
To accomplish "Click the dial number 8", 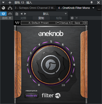I will click(x=74, y=65).
